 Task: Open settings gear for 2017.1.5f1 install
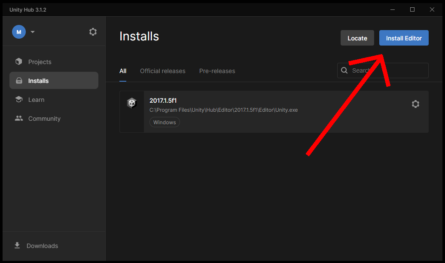click(x=415, y=104)
